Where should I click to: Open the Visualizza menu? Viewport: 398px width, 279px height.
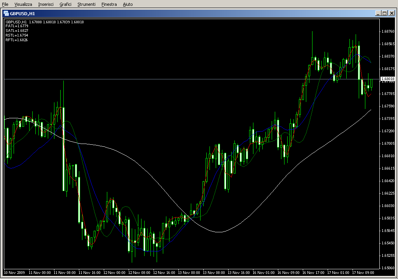(x=23, y=4)
